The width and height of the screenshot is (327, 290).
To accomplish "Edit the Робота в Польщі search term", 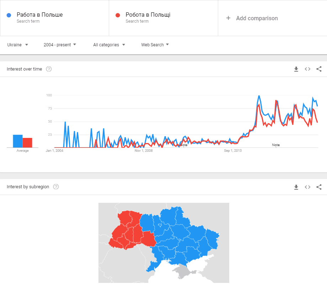I will click(148, 15).
